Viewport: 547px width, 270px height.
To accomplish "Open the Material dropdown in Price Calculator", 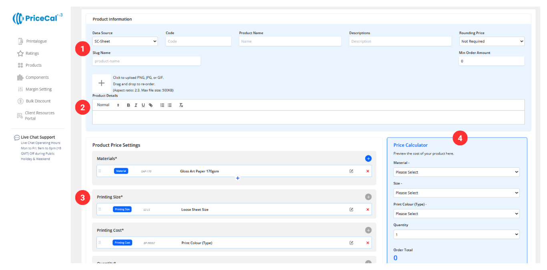I will 456,172.
